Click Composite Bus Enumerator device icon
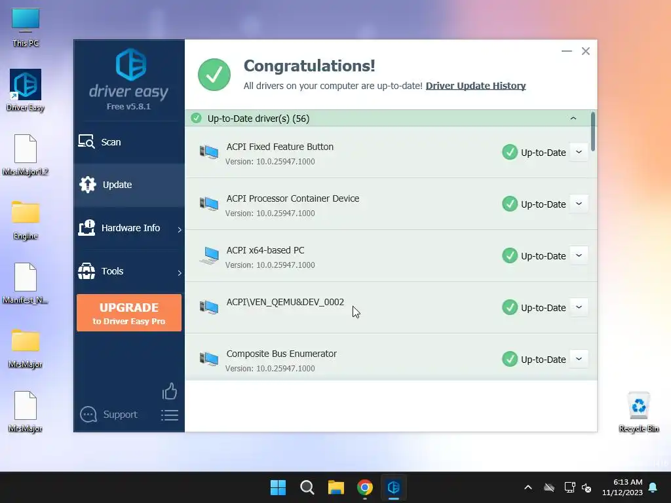This screenshot has width=671, height=503. click(x=209, y=359)
